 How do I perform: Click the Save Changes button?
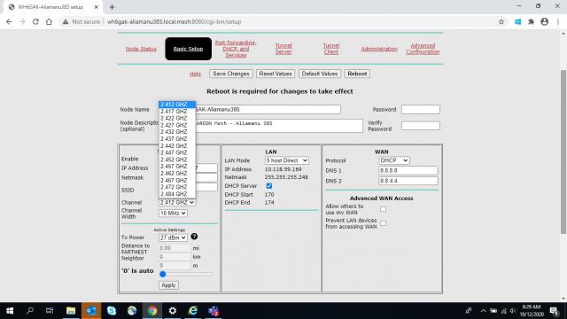[230, 74]
